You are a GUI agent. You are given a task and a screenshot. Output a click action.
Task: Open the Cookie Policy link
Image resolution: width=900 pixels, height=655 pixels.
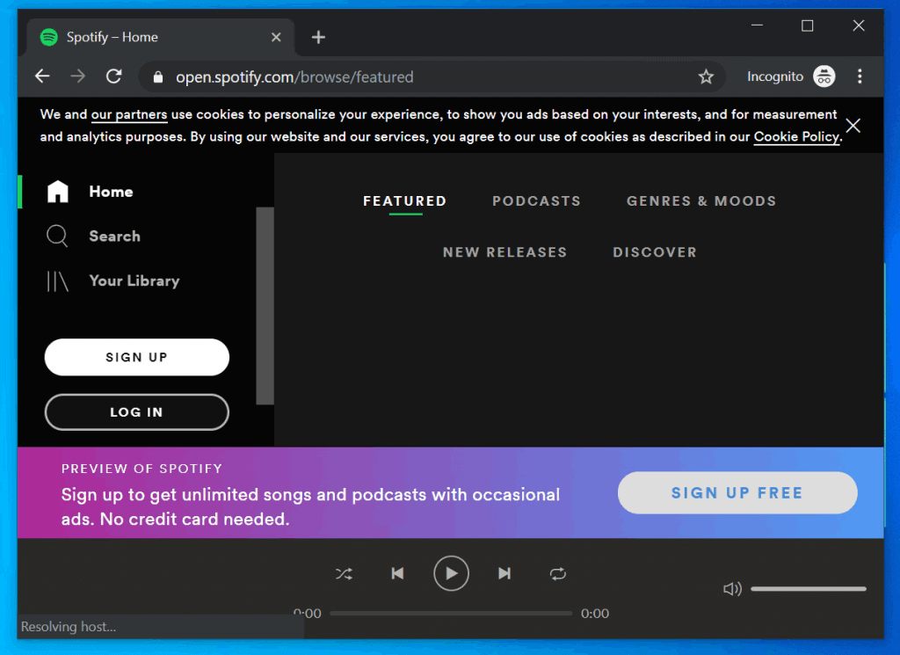point(796,136)
